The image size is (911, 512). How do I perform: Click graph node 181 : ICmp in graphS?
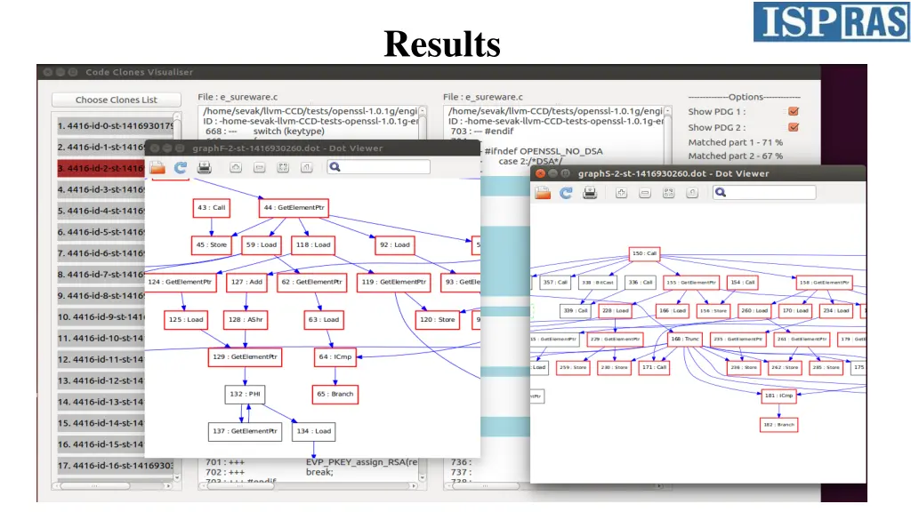point(778,396)
